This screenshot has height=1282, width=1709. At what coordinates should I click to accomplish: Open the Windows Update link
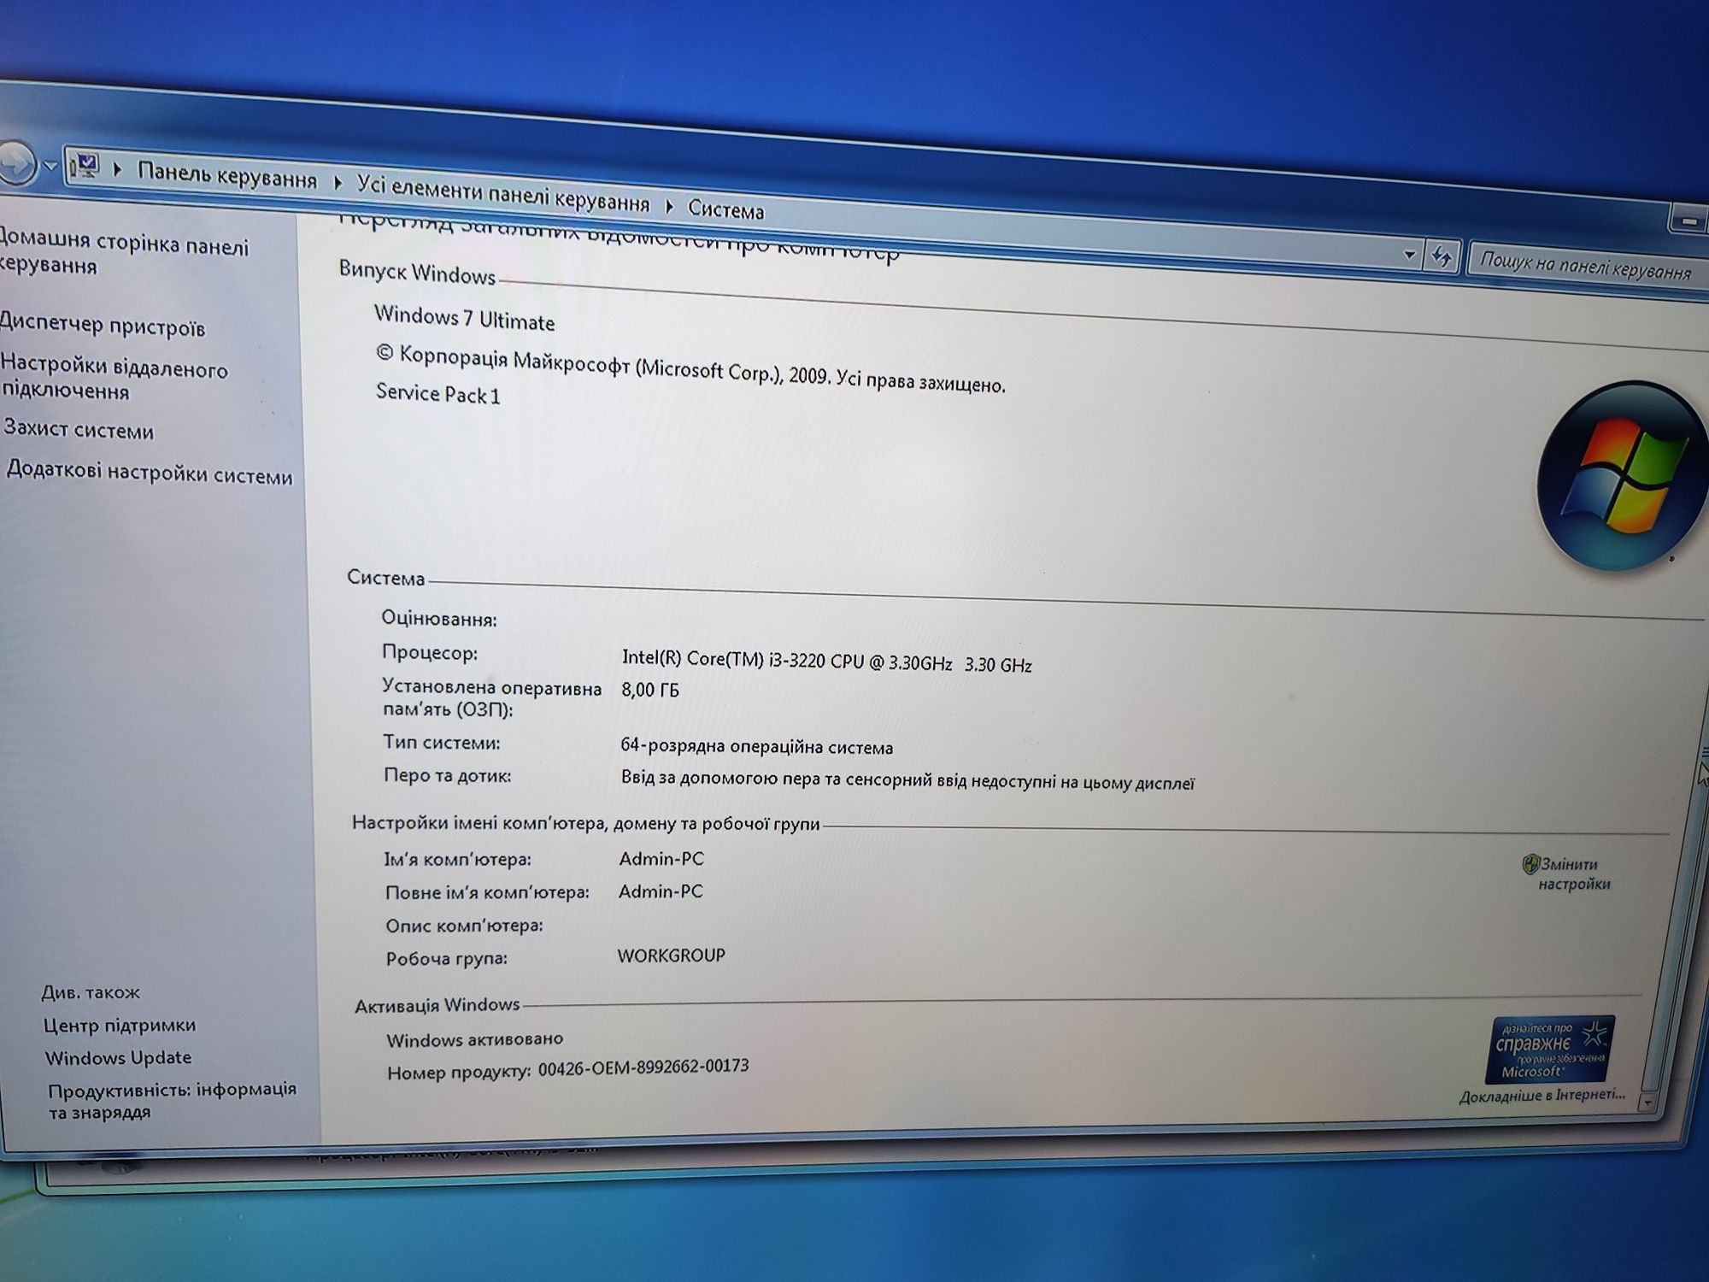pyautogui.click(x=118, y=1058)
